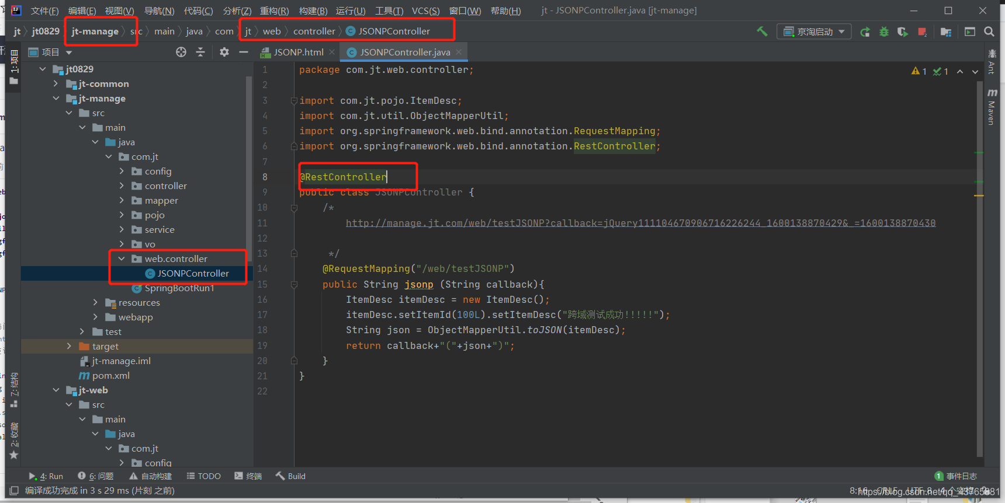The height and width of the screenshot is (503, 1005).
Task: Open the Ant side panel
Action: tap(992, 62)
